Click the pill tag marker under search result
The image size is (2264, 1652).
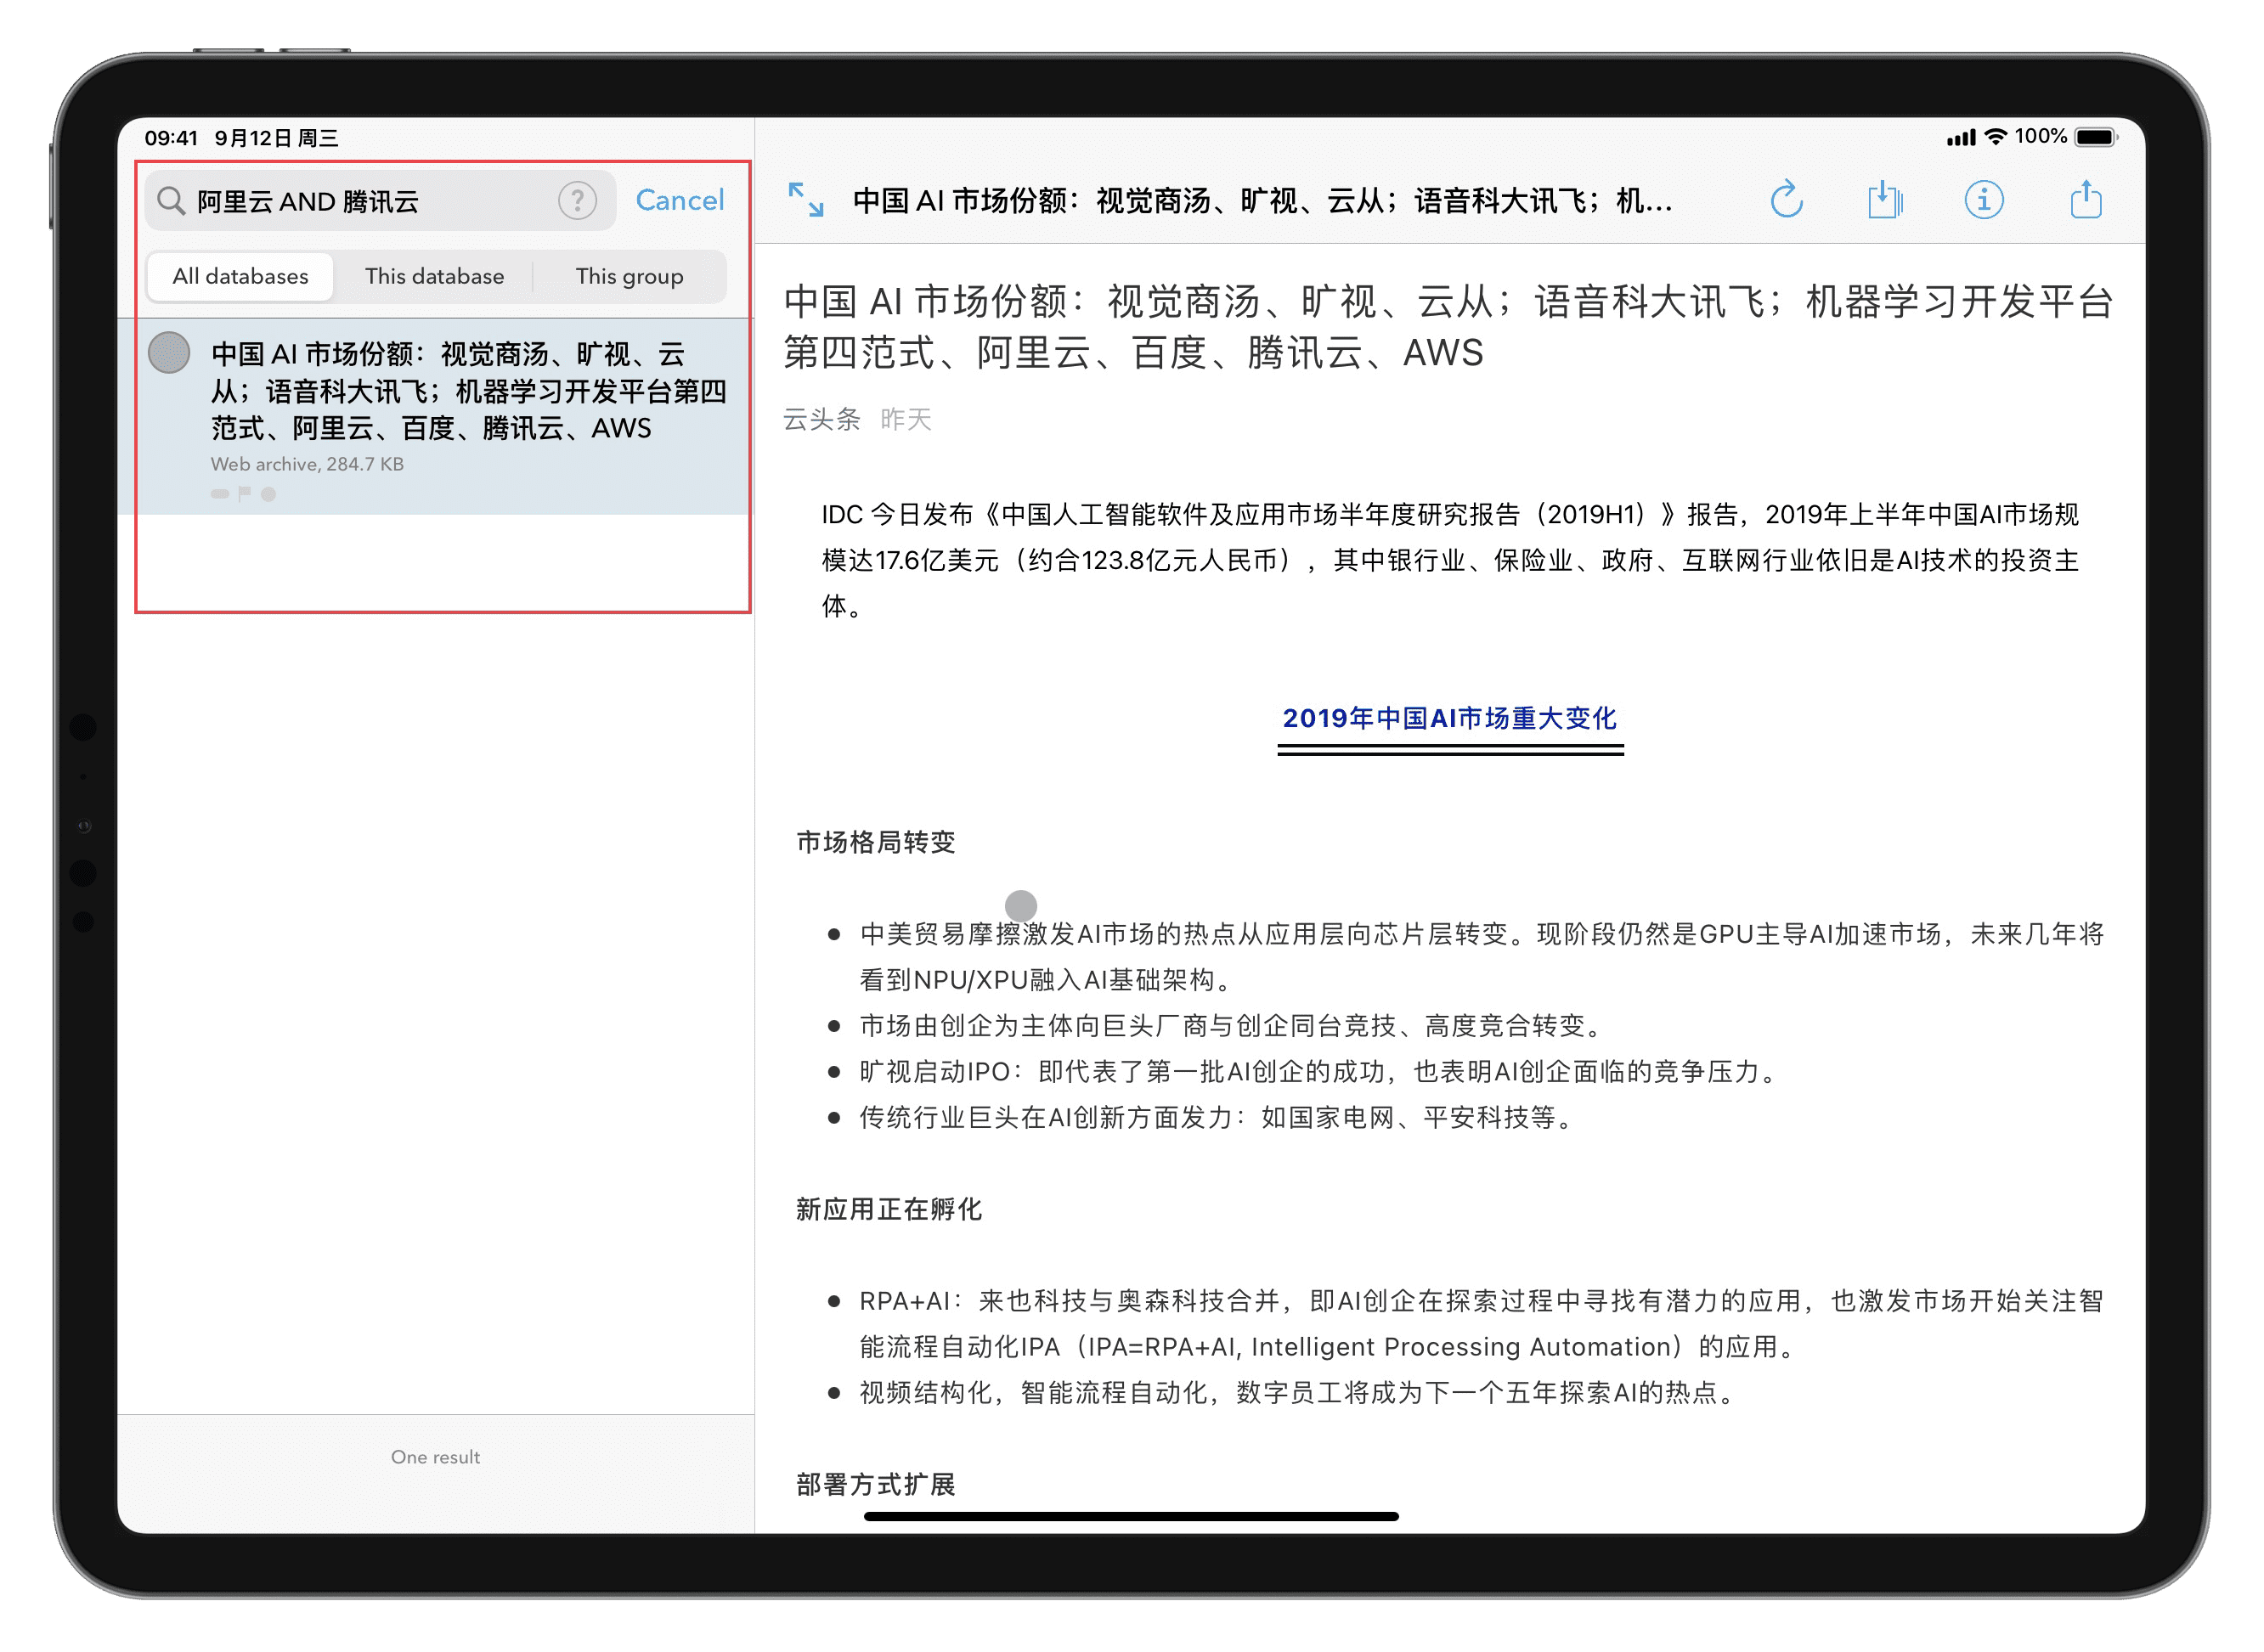point(220,494)
